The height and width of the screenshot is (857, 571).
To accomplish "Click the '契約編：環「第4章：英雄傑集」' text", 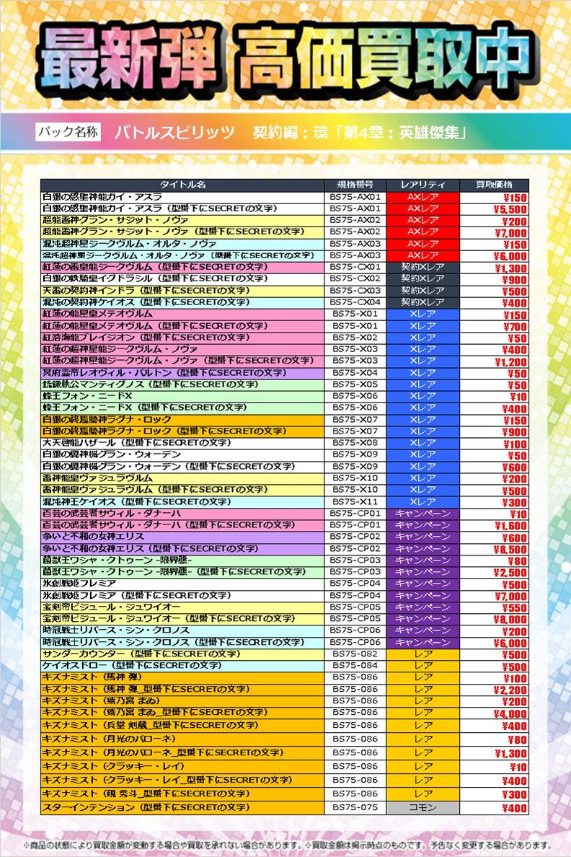I will tap(360, 132).
